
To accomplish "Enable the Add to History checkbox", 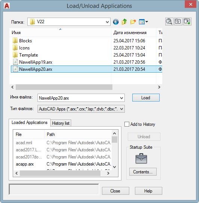I will [x=127, y=124].
